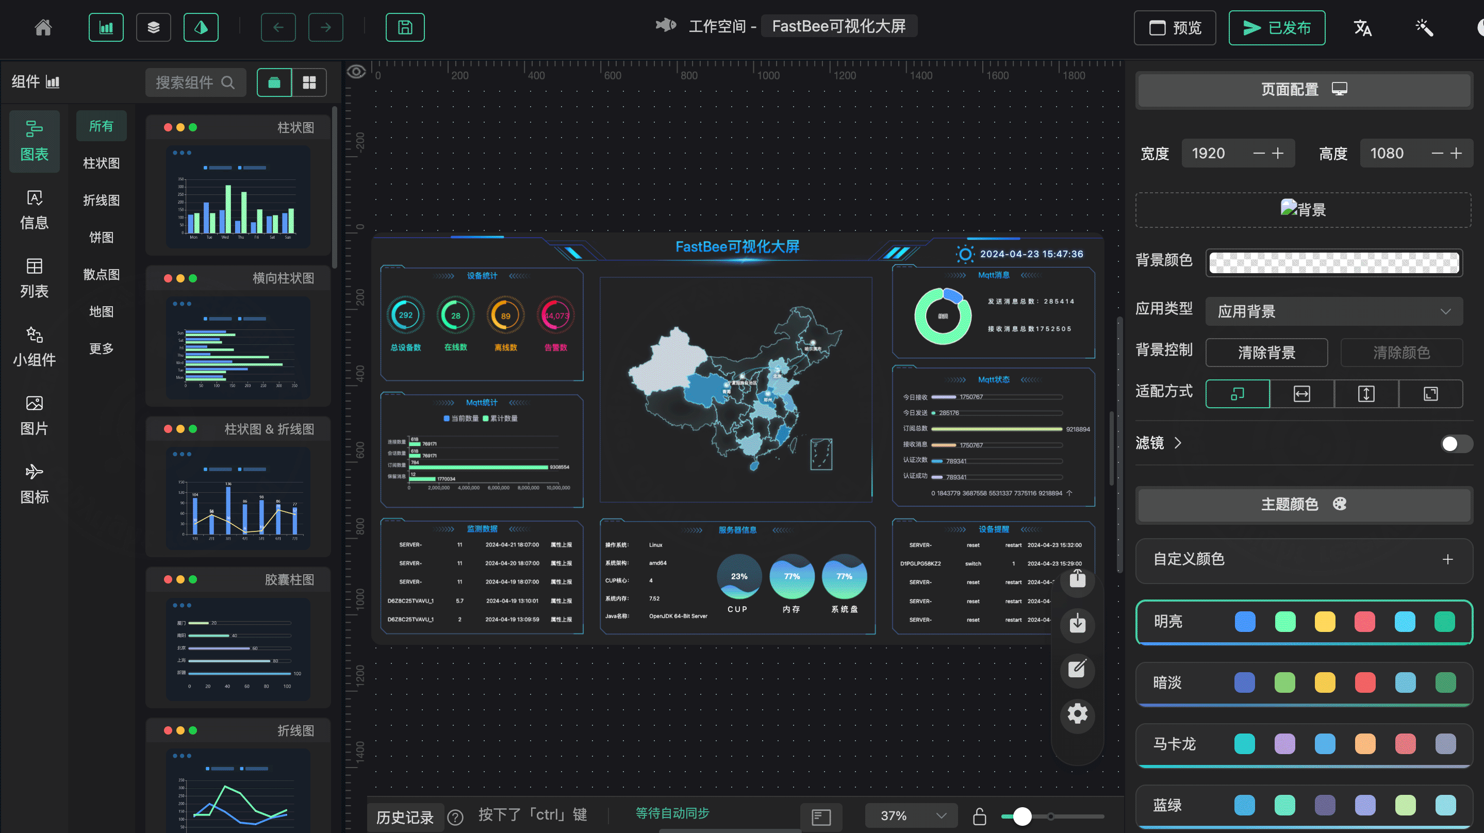The width and height of the screenshot is (1484, 833).
Task: Open the magic wand theme icon
Action: pos(1424,27)
